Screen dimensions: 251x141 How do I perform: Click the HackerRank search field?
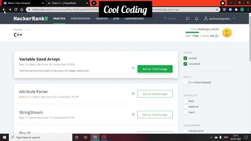[x=171, y=18]
